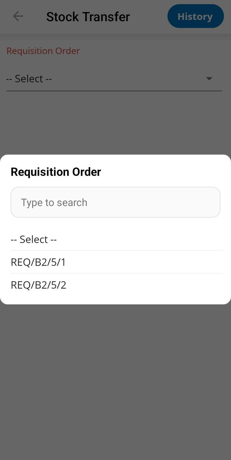Screen dimensions: 231x460
Task: Tap the dimmed backdrop just above the dialog
Action: (x=116, y=129)
